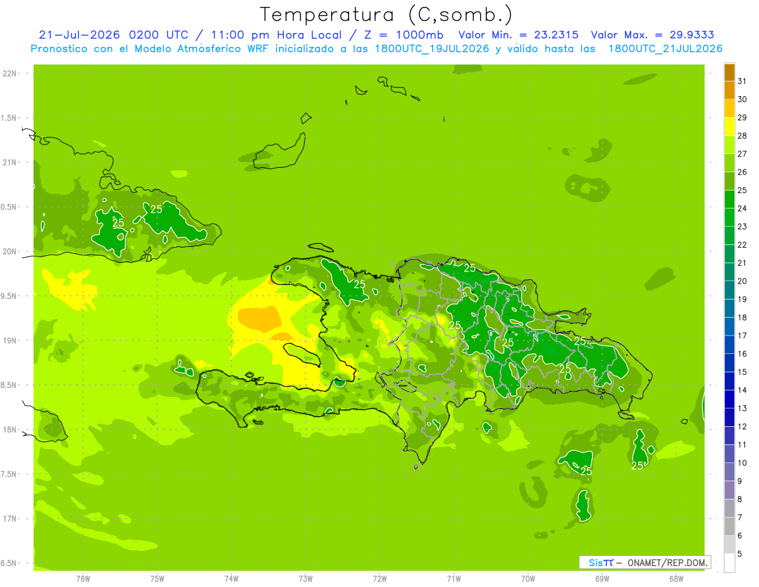
Task: Click the "ONAMET/REP.DOM." credit label
Action: click(668, 562)
